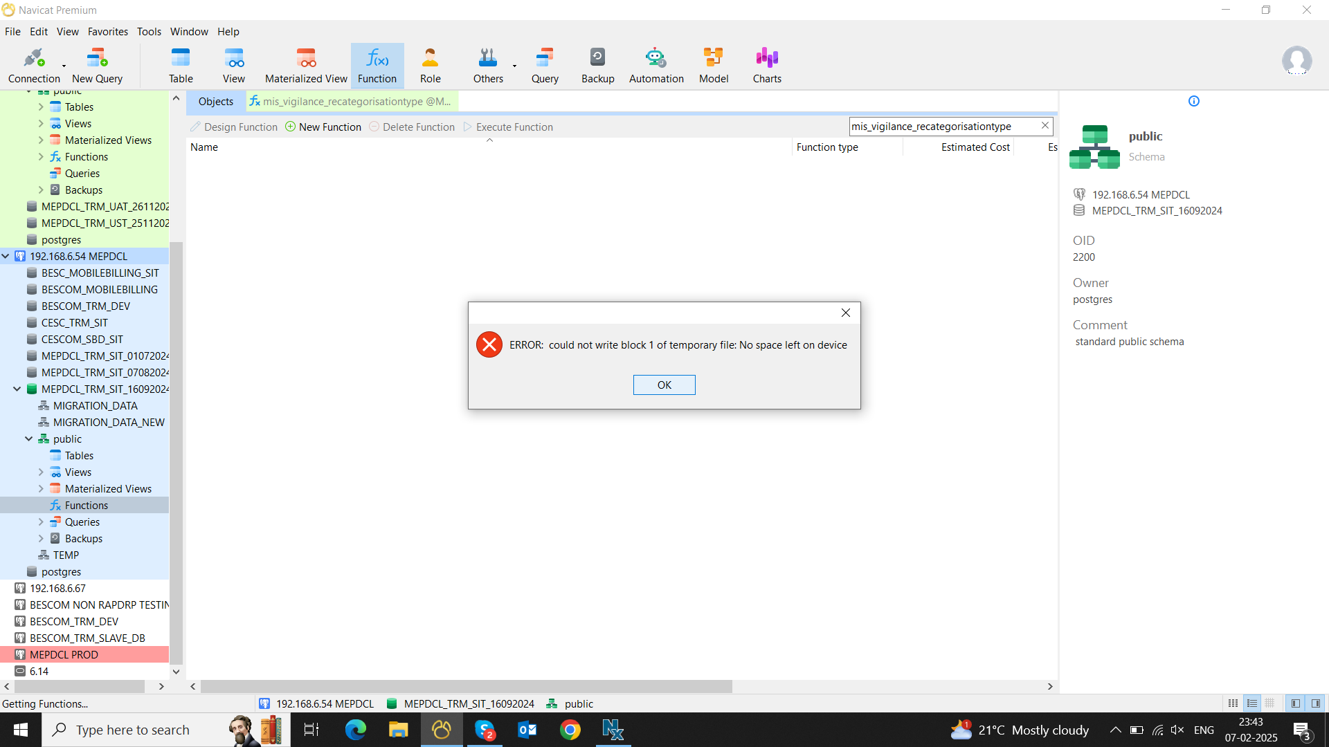Open the Others dropdown arrow
The width and height of the screenshot is (1329, 747).
point(514,66)
